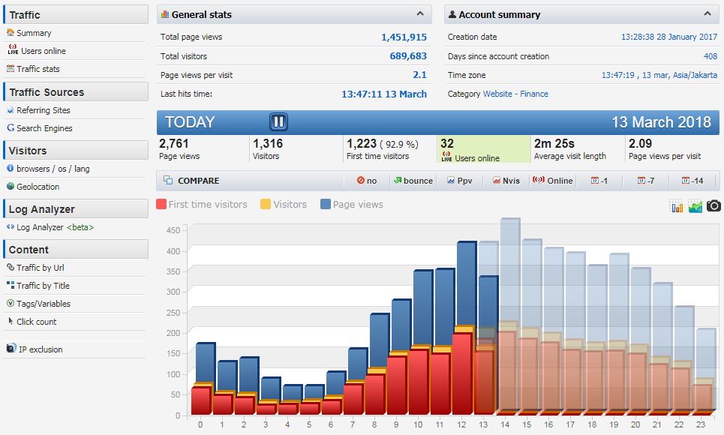Open Log Analyzer beta

point(55,227)
